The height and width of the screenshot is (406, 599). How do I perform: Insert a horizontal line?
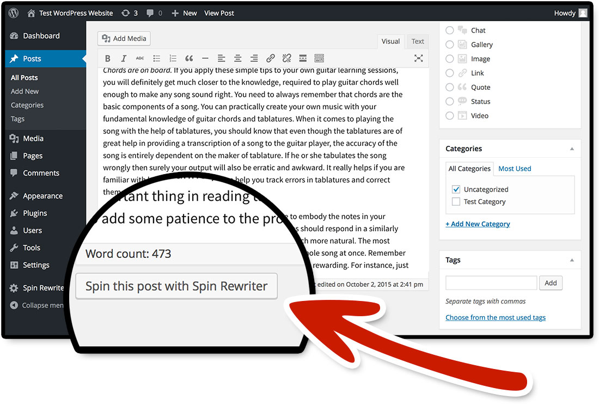point(205,58)
